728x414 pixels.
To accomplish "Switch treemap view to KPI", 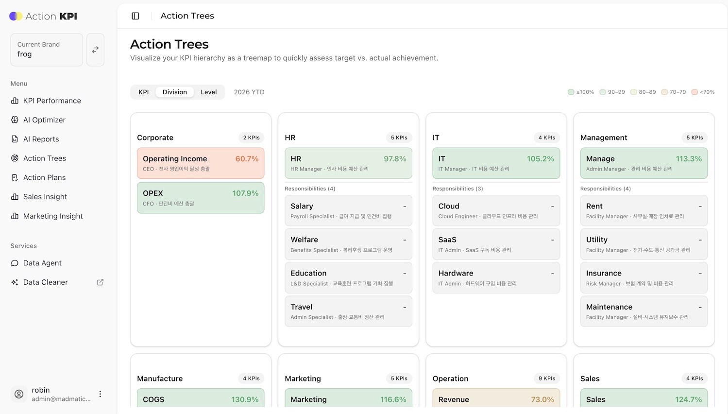I will [144, 92].
